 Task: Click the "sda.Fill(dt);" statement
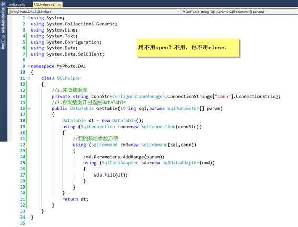pyautogui.click(x=111, y=175)
